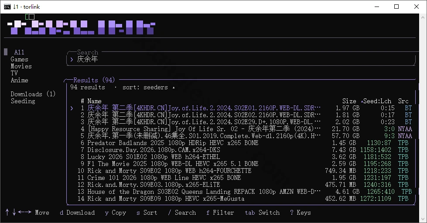This screenshot has width=427, height=223.
Task: Click the question mark Keys hint
Action: point(301,213)
